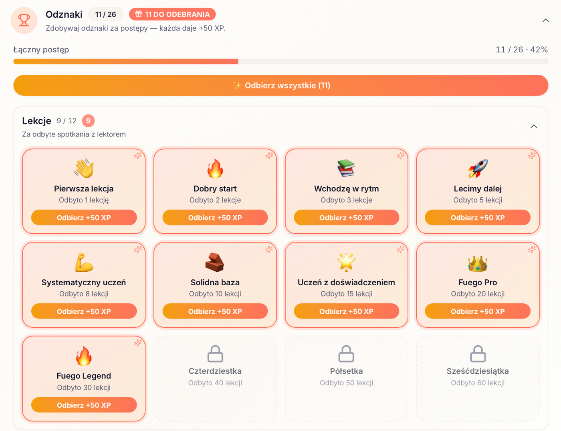Viewport: 561px width, 431px height.
Task: Click sparkle icon on Uczeń z doświadczeniem card
Action: coord(400,249)
